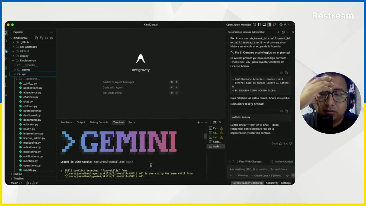Add context with plus in chat input

tap(231, 175)
